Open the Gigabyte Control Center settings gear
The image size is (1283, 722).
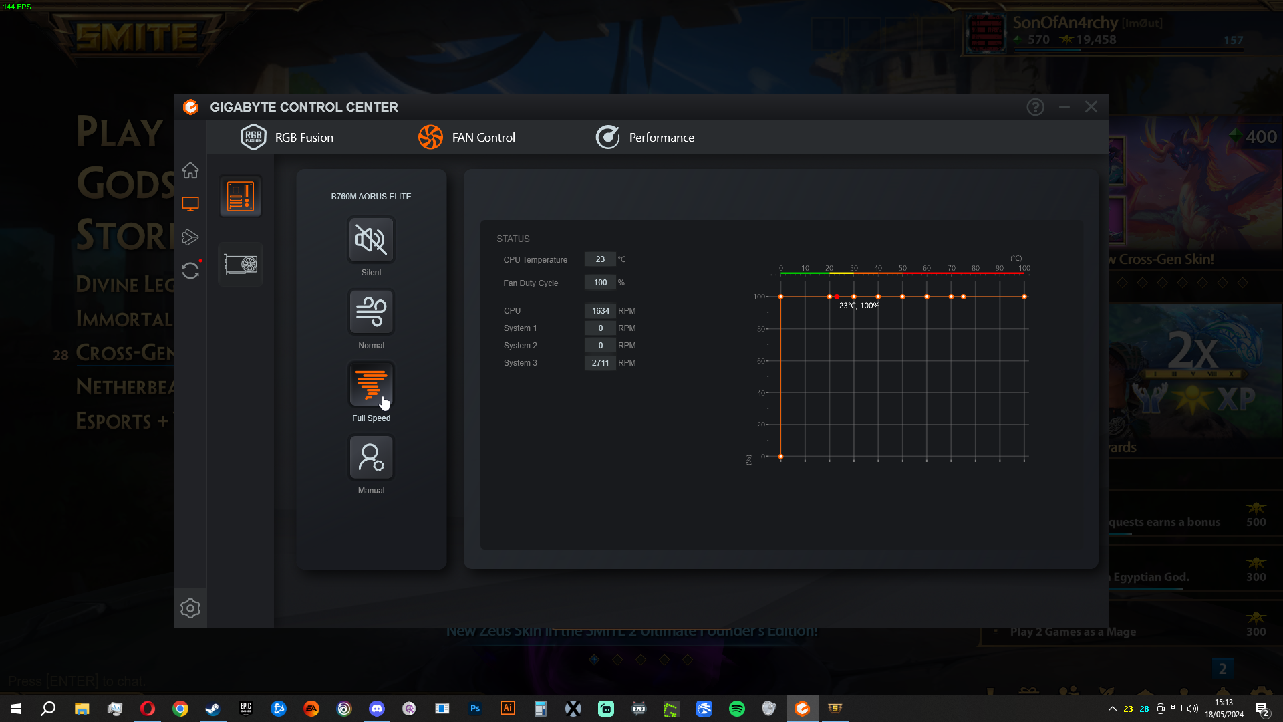[190, 608]
